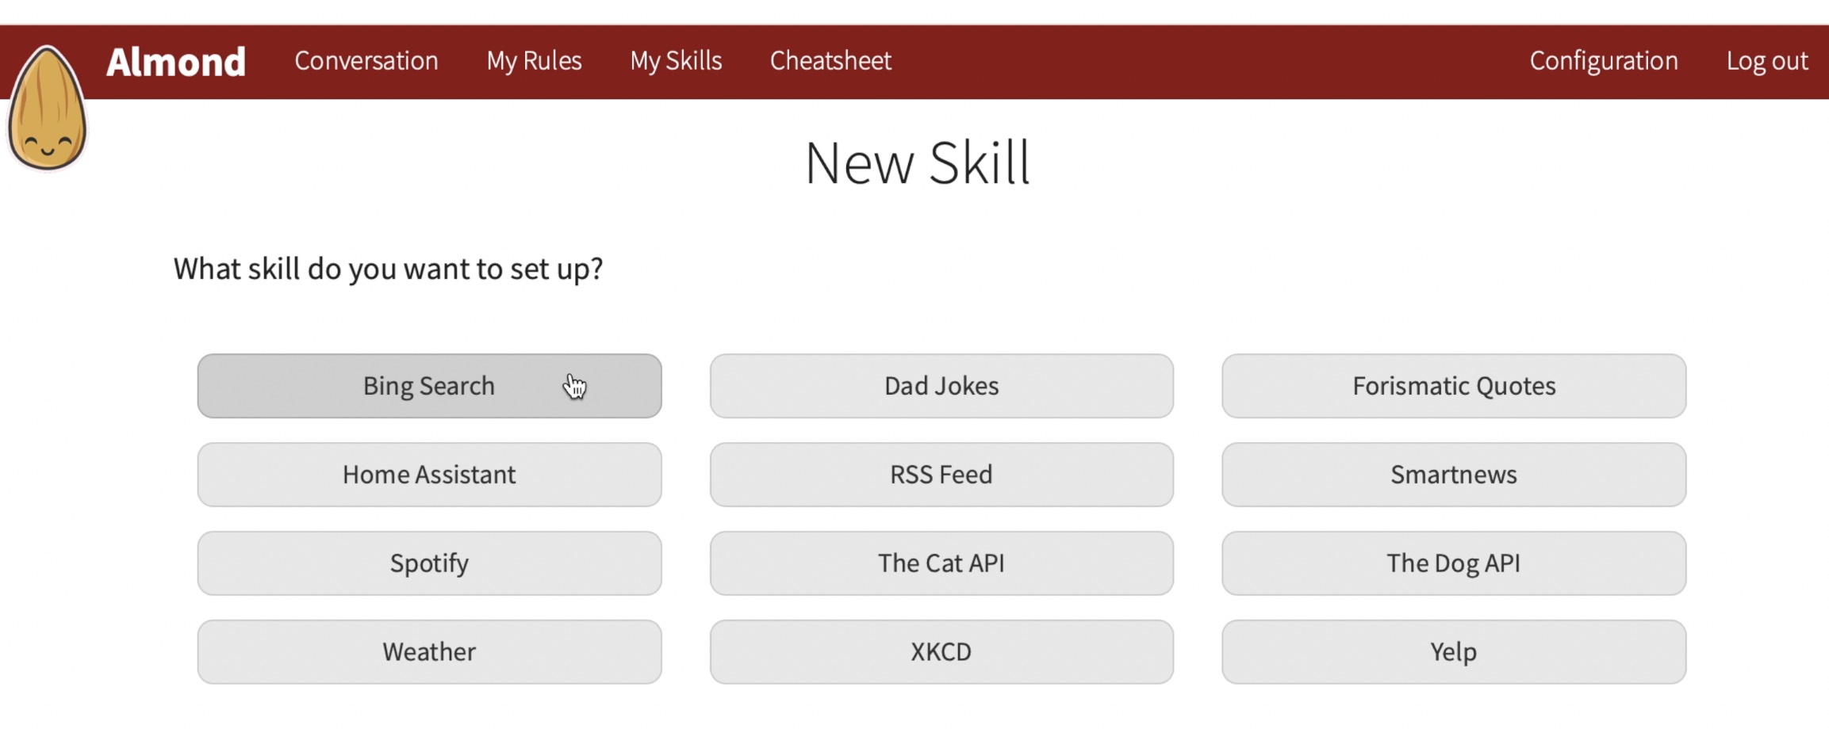View the Cheatsheet page
The width and height of the screenshot is (1829, 729).
pos(830,61)
